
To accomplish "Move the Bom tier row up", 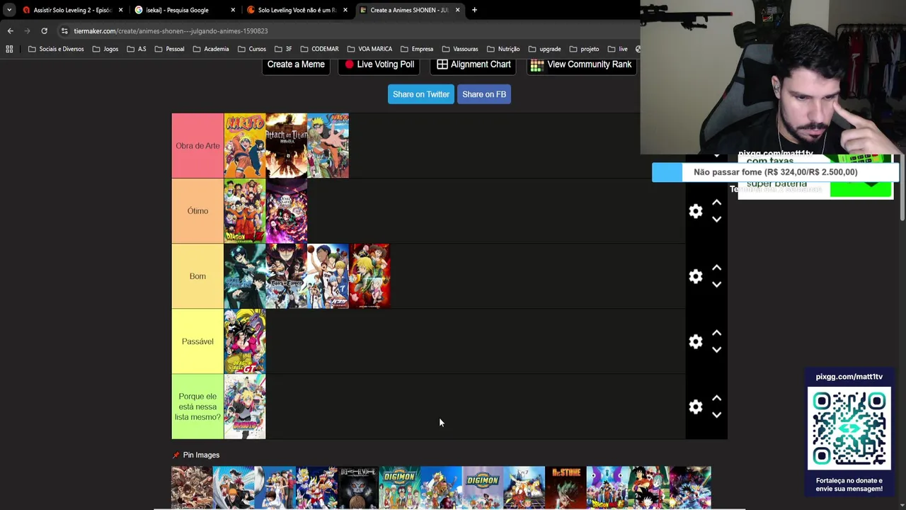I will tap(716, 268).
